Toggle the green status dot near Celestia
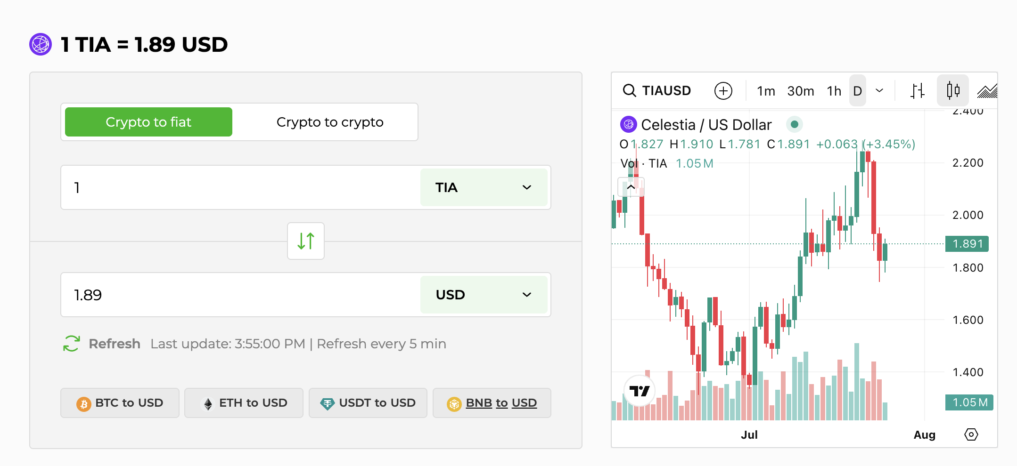Viewport: 1017px width, 466px height. [795, 124]
